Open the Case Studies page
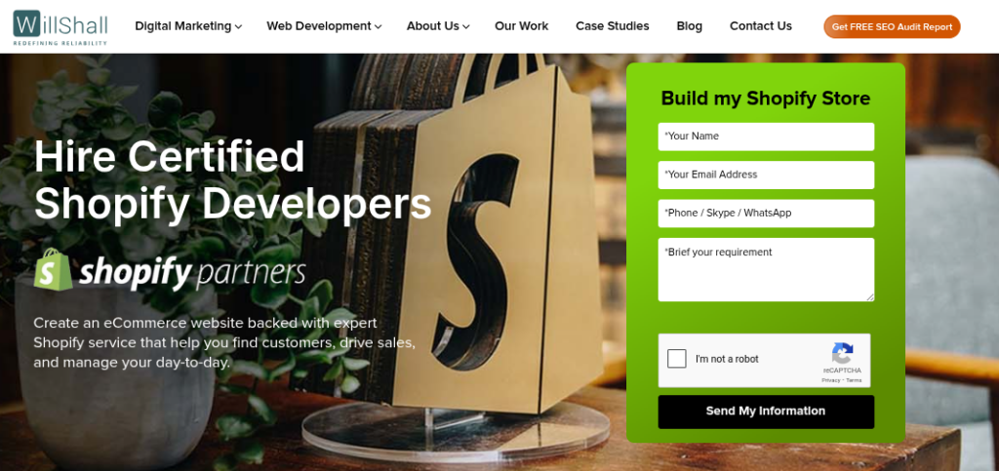999x471 pixels. tap(613, 26)
